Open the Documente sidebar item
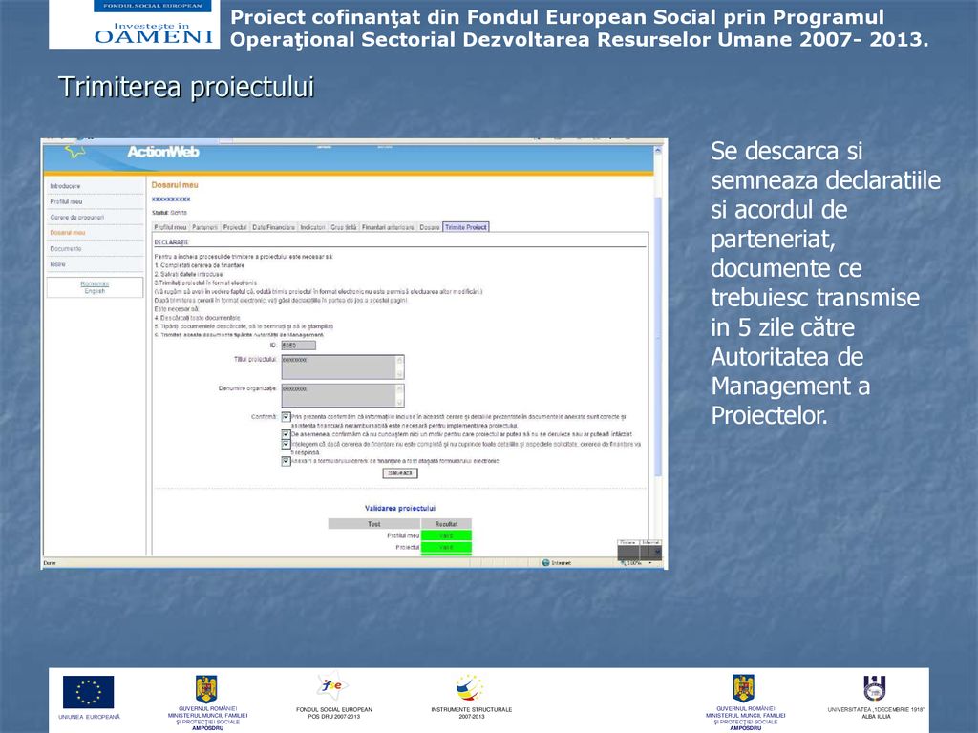The image size is (978, 733). [66, 249]
